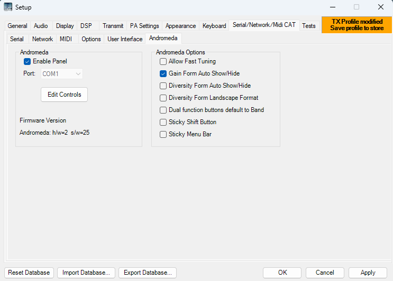The image size is (393, 281).
Task: Apply the current settings
Action: (x=368, y=273)
